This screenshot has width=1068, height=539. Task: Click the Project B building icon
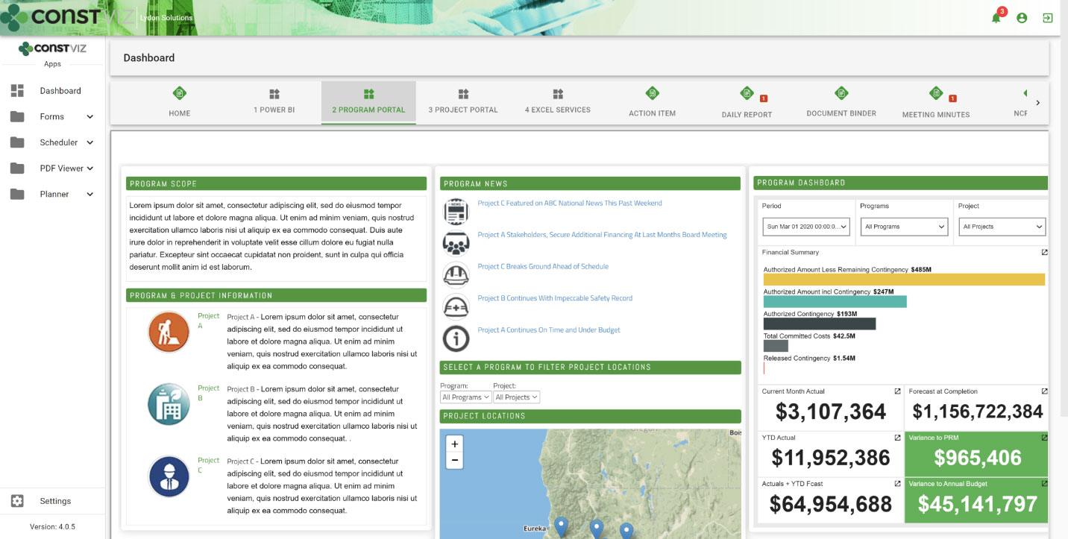169,404
